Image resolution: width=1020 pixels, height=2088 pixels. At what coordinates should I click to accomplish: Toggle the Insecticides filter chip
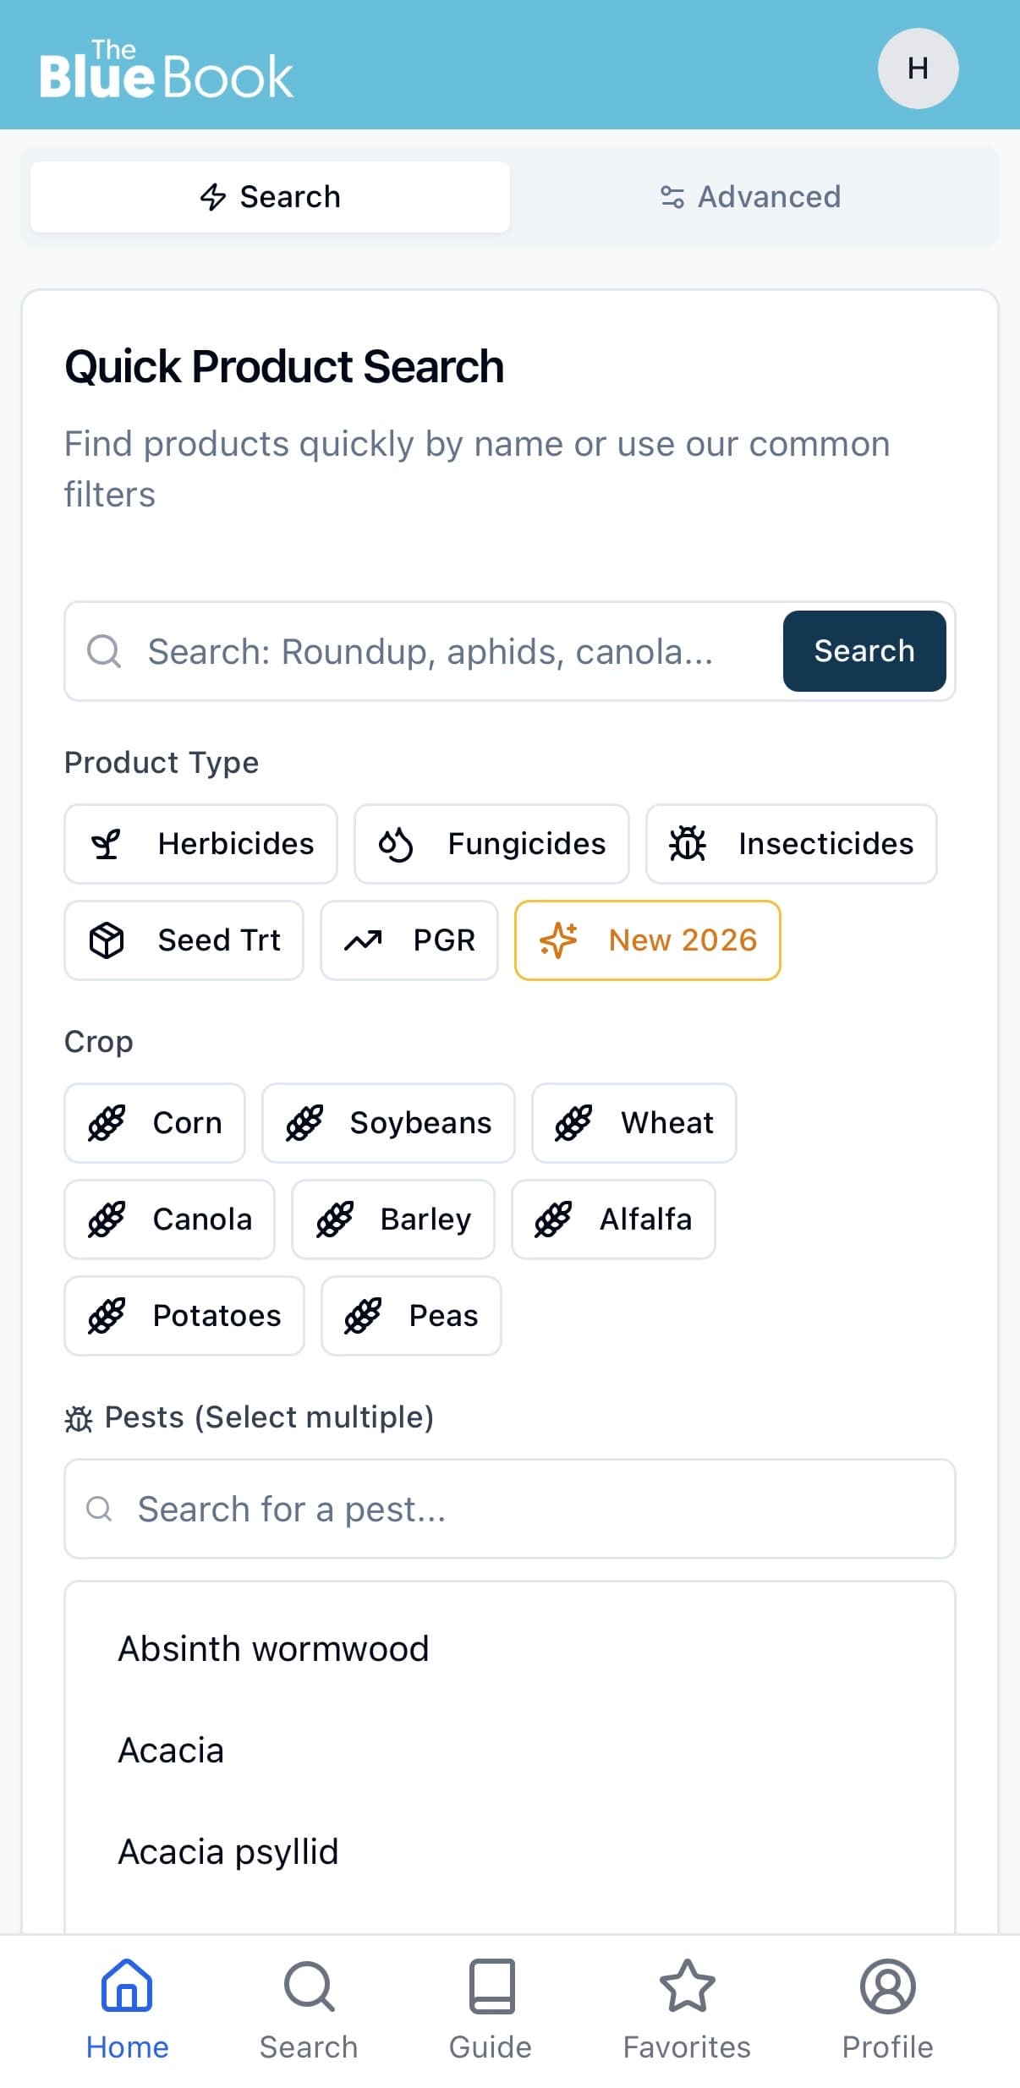click(791, 844)
